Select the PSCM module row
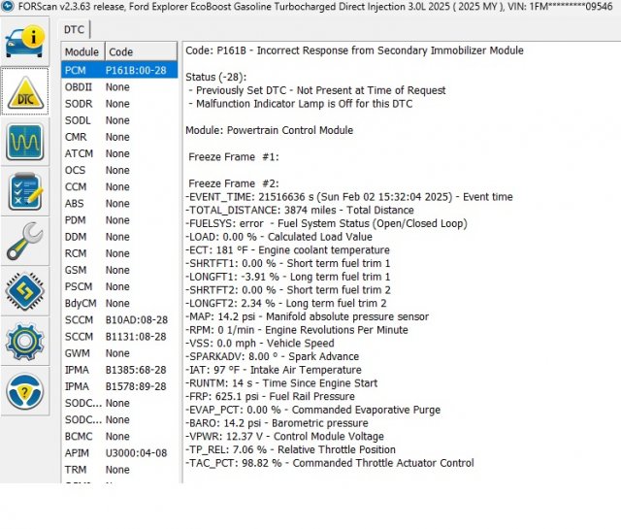 pos(119,286)
